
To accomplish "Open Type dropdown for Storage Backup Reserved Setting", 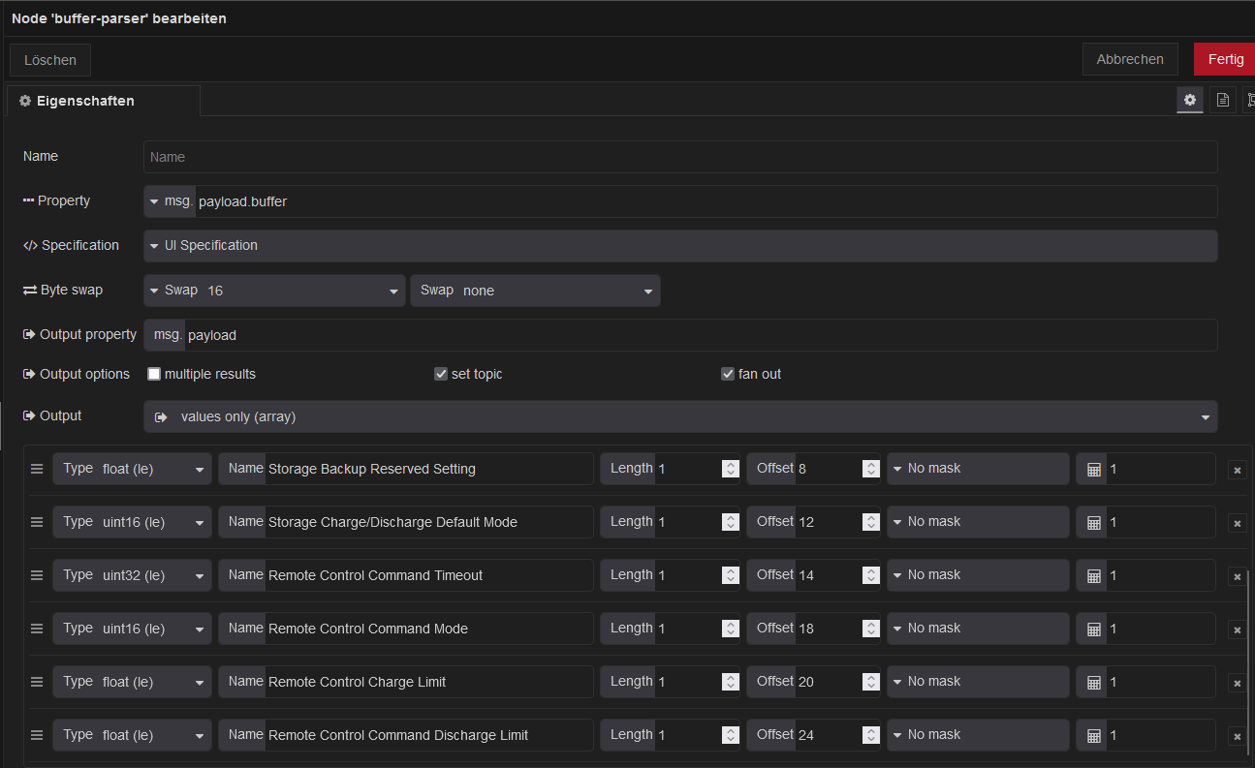I will [x=133, y=469].
